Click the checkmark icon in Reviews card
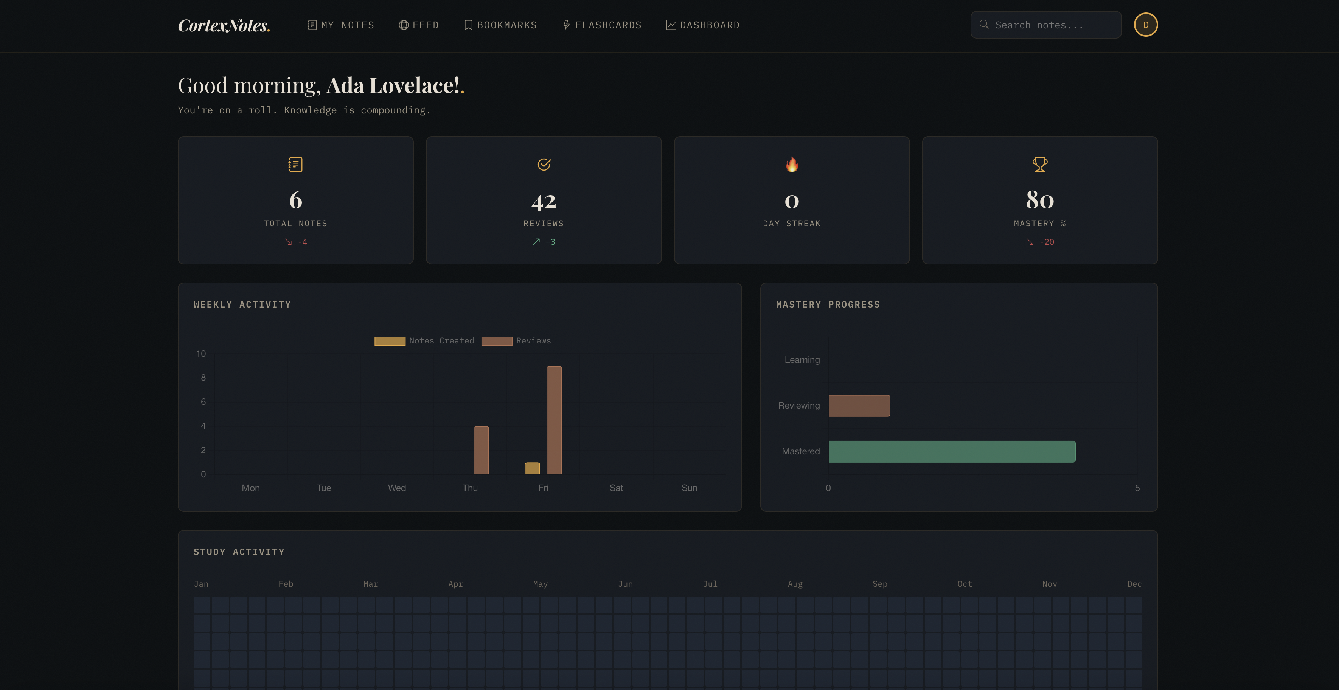This screenshot has width=1339, height=690. pyautogui.click(x=544, y=164)
